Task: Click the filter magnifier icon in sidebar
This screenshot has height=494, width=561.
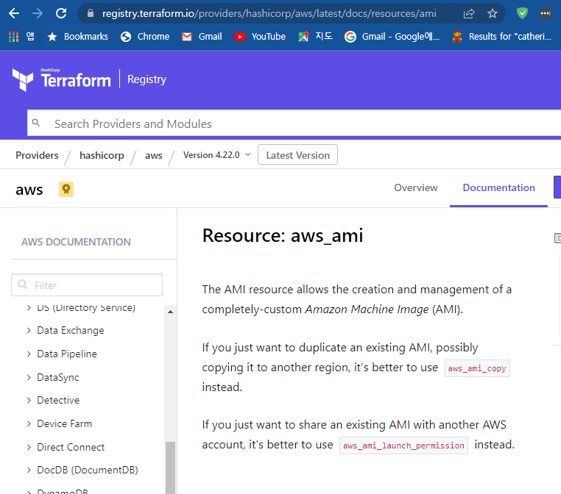Action: 23,284
